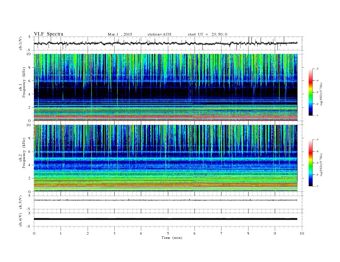This screenshot has height=262, width=340.
Task: Click the ch.2 spectrogram PSD color bar
Action: [x=310, y=163]
